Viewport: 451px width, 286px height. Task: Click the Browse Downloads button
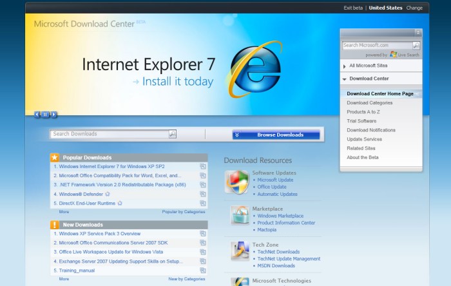pyautogui.click(x=276, y=135)
